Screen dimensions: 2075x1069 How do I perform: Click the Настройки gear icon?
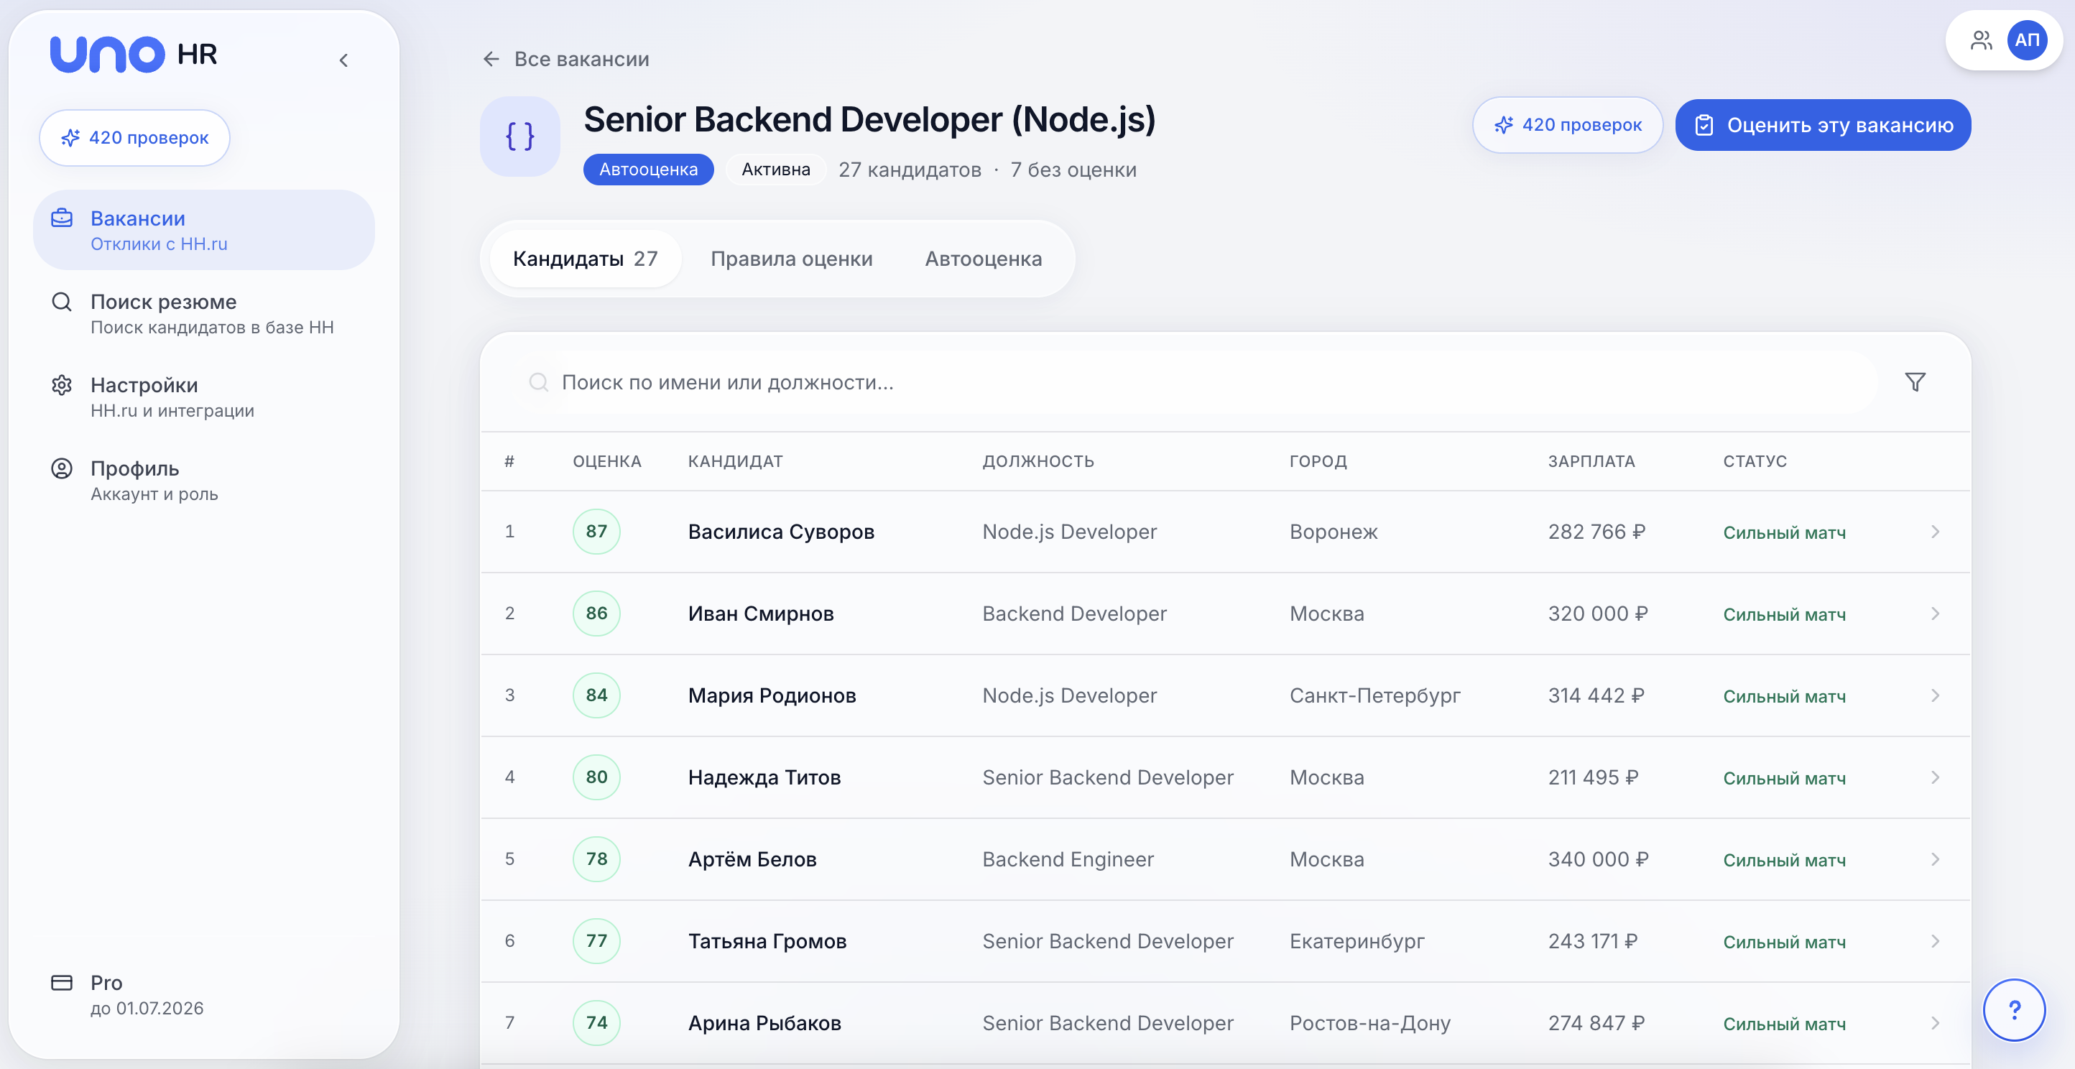[x=62, y=385]
